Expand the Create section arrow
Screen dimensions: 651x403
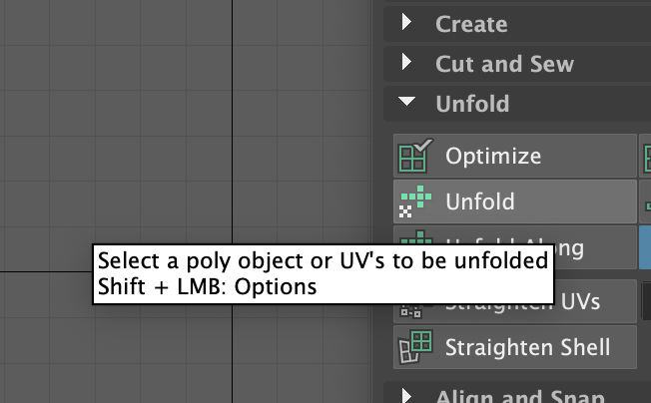pyautogui.click(x=407, y=22)
